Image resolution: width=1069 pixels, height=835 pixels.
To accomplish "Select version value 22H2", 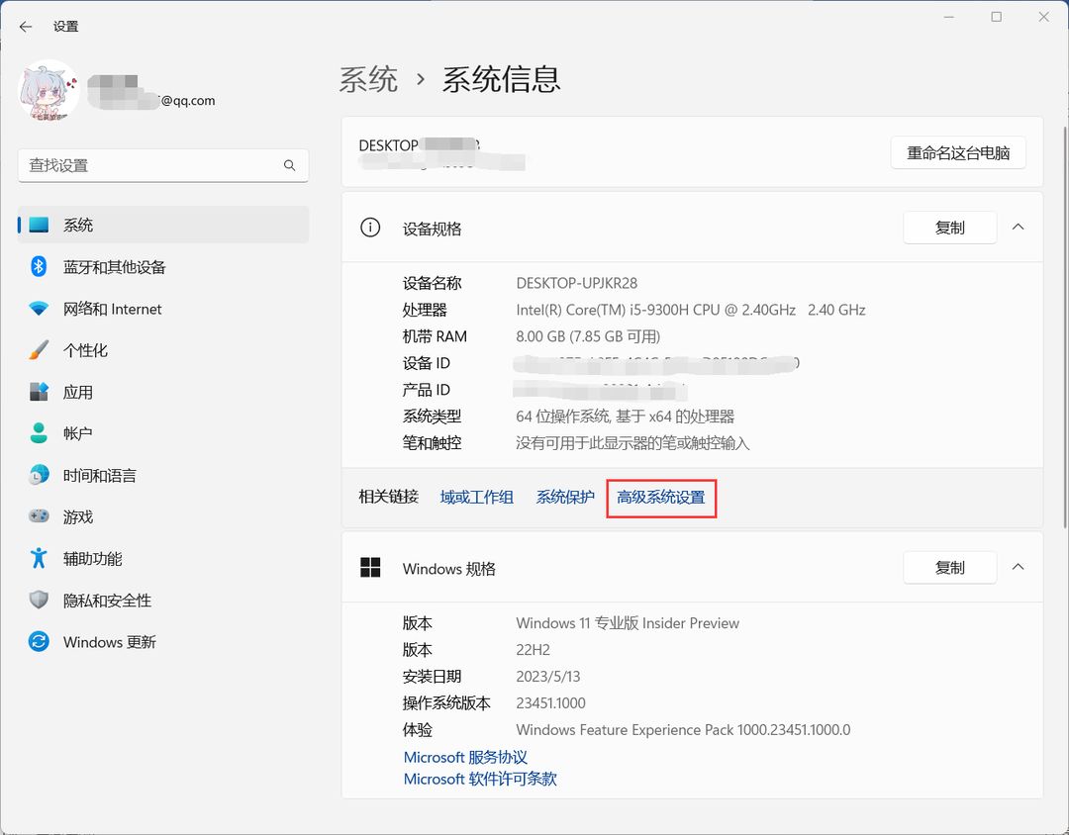I will tap(534, 650).
